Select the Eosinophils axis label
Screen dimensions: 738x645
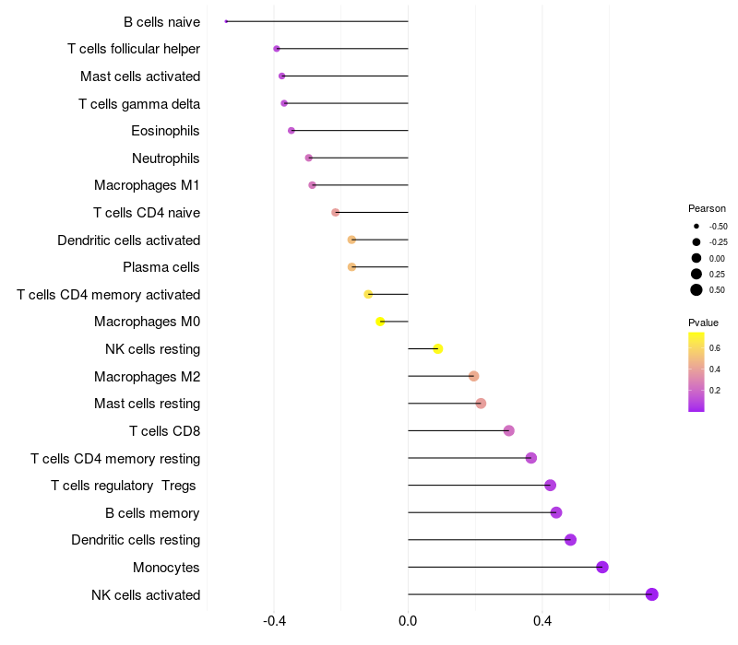165,131
